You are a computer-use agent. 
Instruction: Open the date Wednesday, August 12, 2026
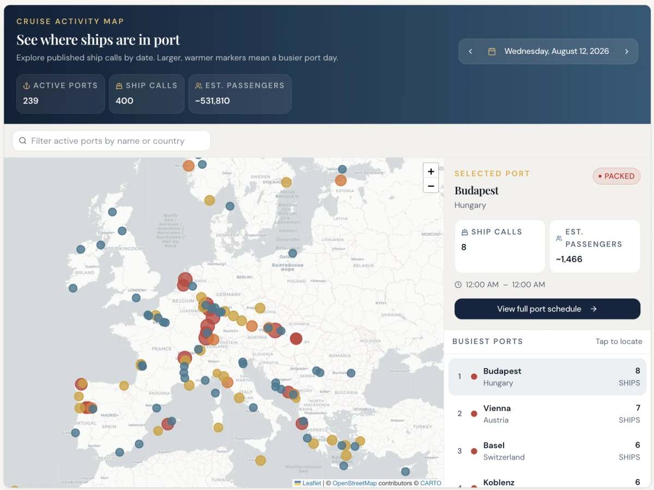[x=556, y=51]
